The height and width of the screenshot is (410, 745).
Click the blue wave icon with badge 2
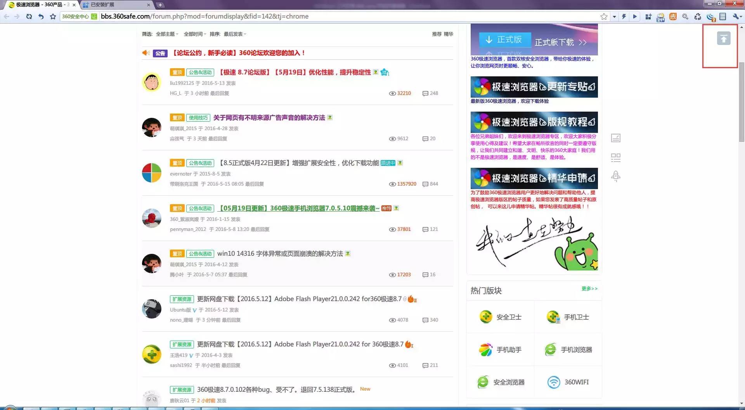click(x=711, y=17)
